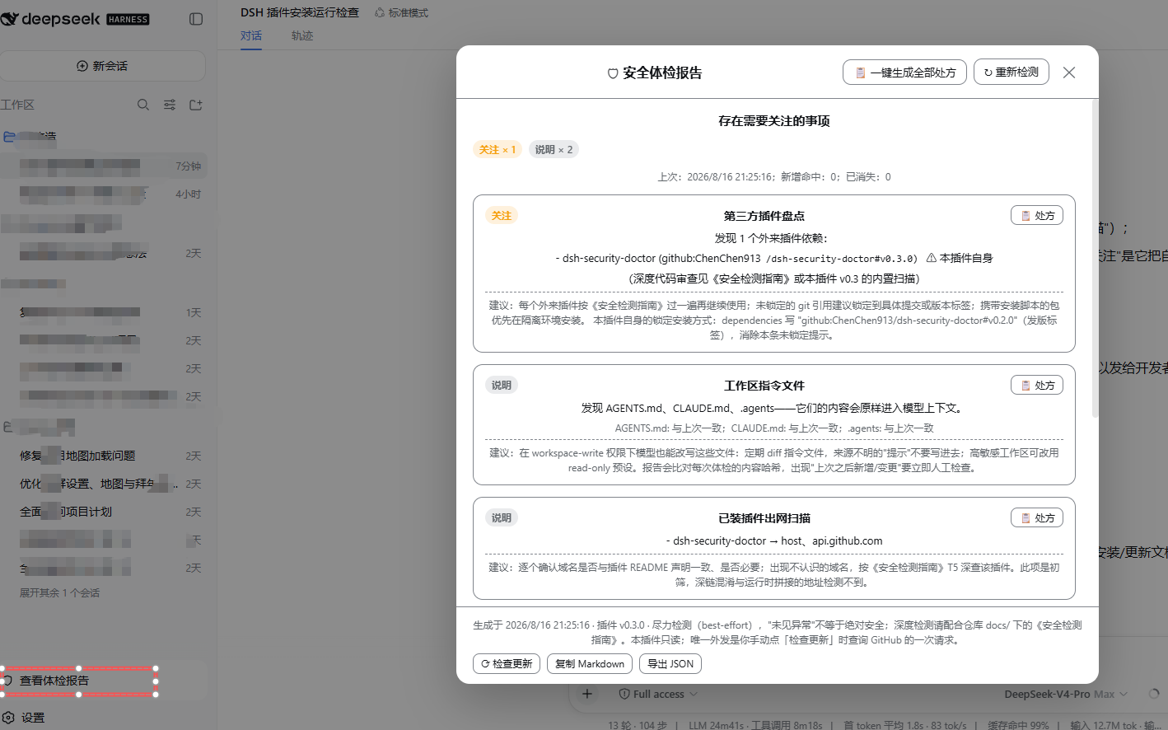This screenshot has height=730, width=1168.
Task: Click the 关注 × 1 filter badge
Action: [x=498, y=149]
